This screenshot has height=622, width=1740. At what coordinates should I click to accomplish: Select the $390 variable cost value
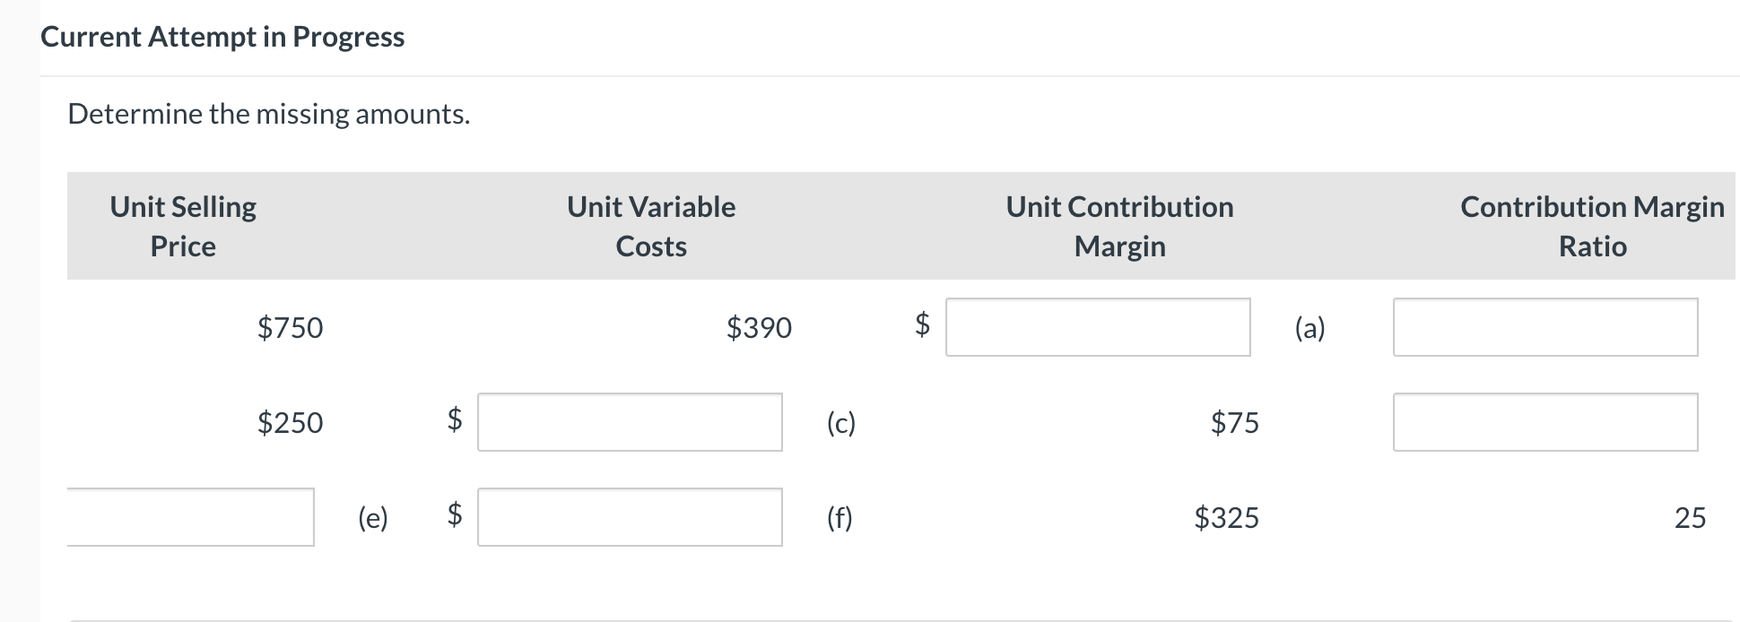758,328
